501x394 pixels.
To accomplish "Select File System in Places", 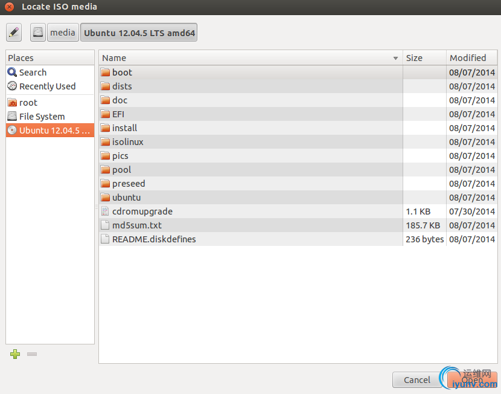I will (50, 117).
